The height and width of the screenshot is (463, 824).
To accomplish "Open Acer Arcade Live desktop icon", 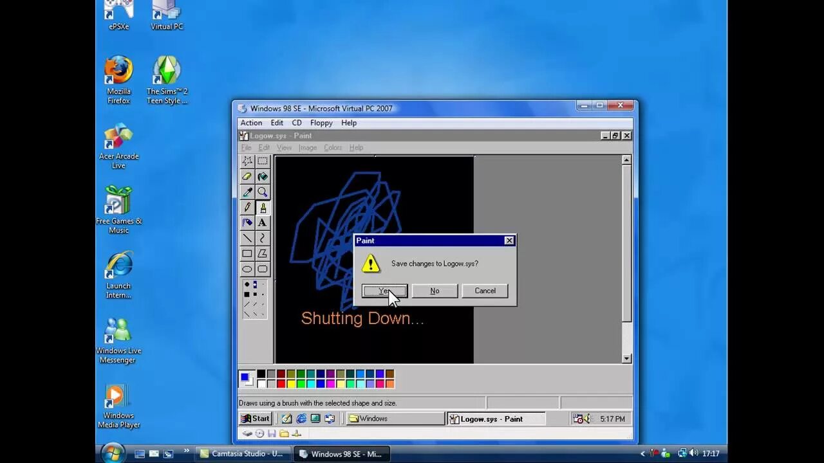I will pos(118,146).
